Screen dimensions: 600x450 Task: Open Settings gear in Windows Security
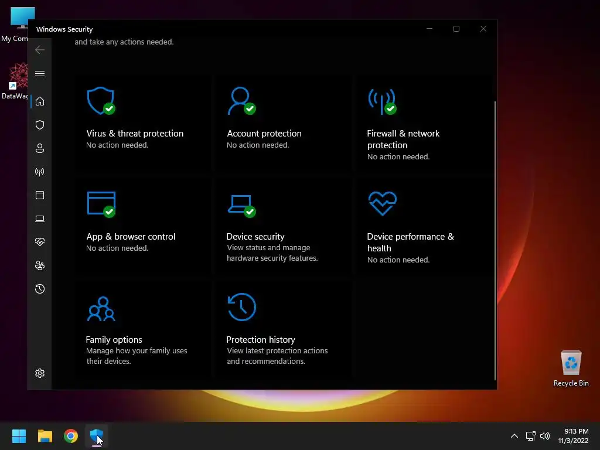point(40,373)
